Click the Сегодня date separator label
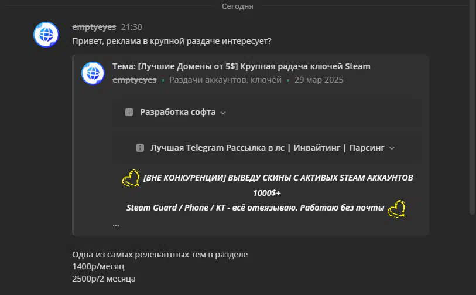Image resolution: width=476 pixels, height=295 pixels. [237, 6]
